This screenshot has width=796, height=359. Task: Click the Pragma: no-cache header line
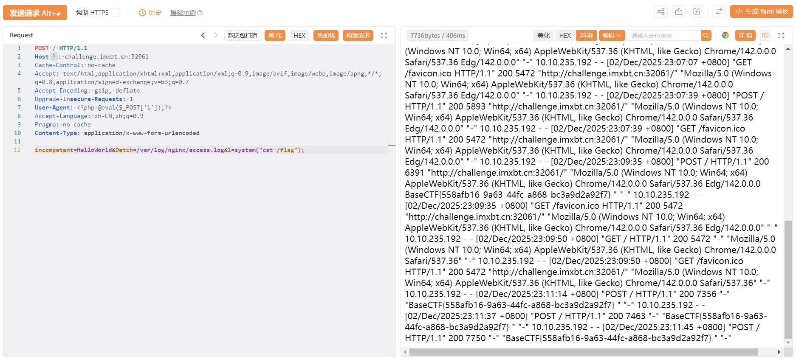tap(63, 124)
